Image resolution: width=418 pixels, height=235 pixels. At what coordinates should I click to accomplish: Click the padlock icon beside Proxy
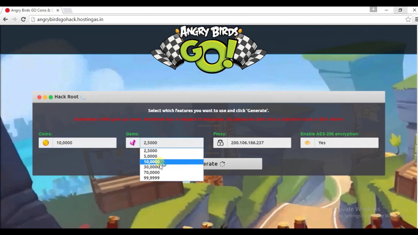[x=220, y=143]
